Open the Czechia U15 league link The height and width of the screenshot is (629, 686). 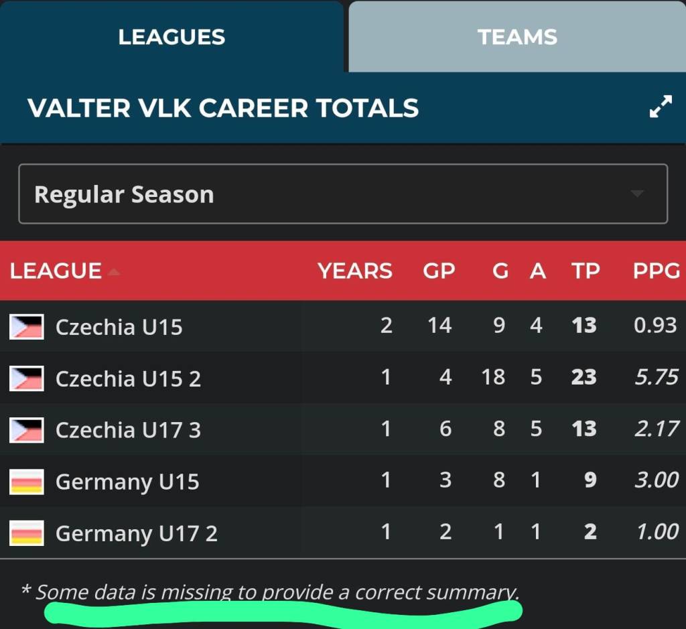click(119, 327)
